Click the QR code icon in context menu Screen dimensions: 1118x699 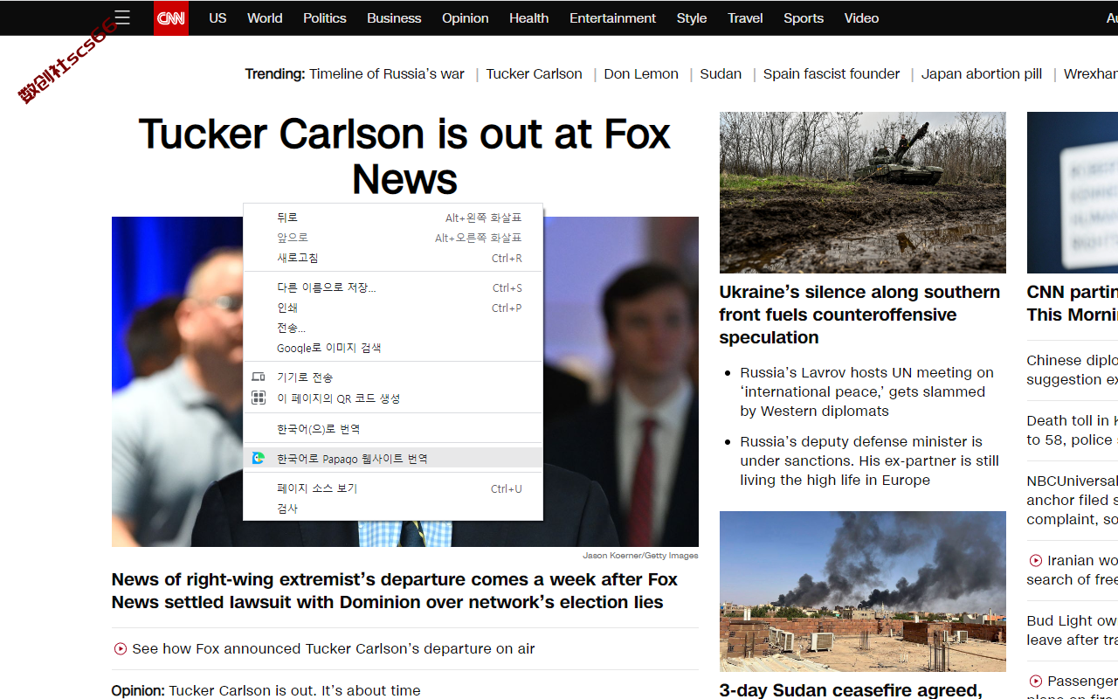click(259, 398)
